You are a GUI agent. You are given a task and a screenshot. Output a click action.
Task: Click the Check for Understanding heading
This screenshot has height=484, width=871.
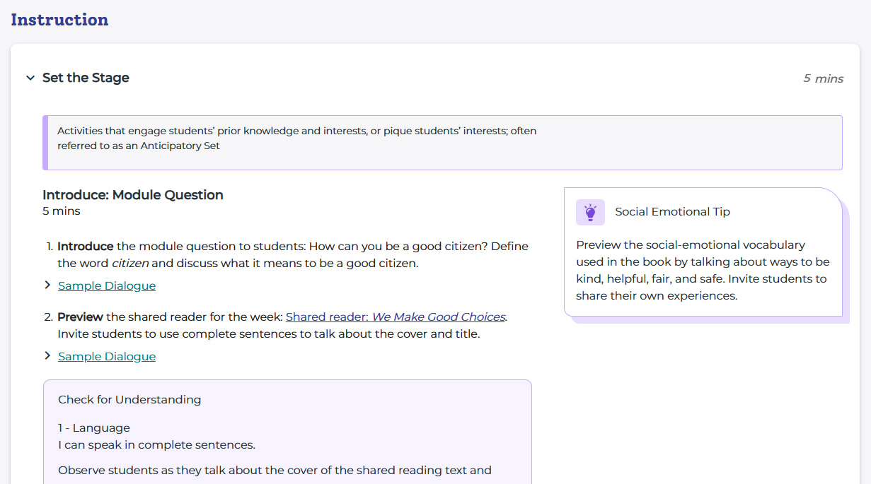pos(129,400)
